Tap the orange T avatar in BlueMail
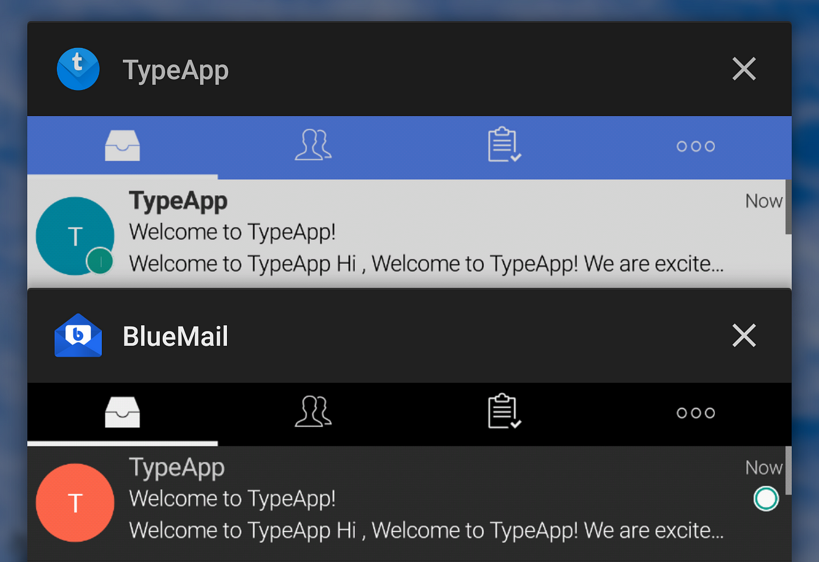 pyautogui.click(x=75, y=502)
